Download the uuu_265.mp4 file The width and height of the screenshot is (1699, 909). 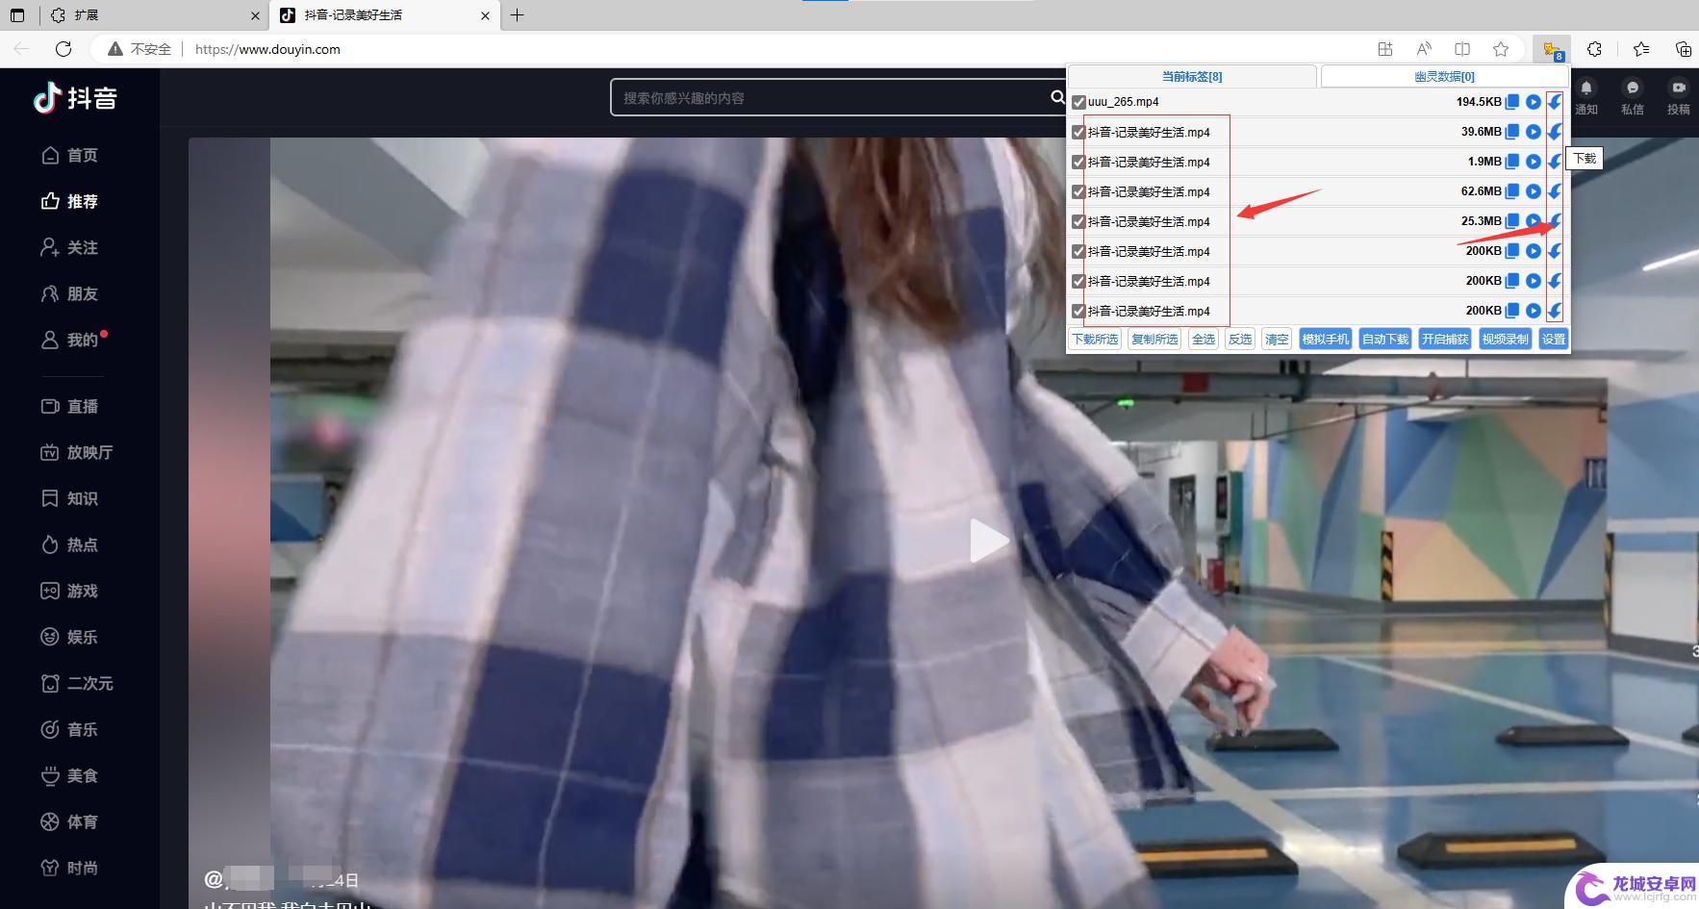click(x=1555, y=102)
